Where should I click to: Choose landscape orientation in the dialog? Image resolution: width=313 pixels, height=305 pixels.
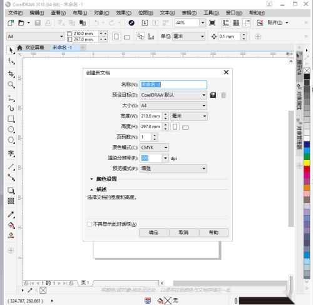point(185,127)
